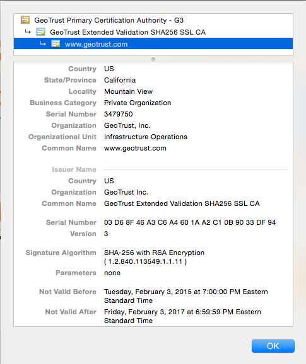Screen dimensions: 306x364
Task: Click the California state value
Action: [x=120, y=80]
